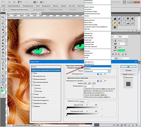Screen dimensions: 141x127
Task: Enable the Внешнее свечение checkbox
Action: 33,79
